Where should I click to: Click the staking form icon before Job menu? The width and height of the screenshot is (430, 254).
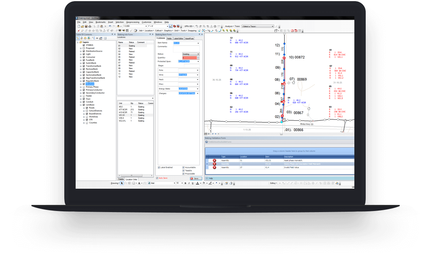[135, 31]
